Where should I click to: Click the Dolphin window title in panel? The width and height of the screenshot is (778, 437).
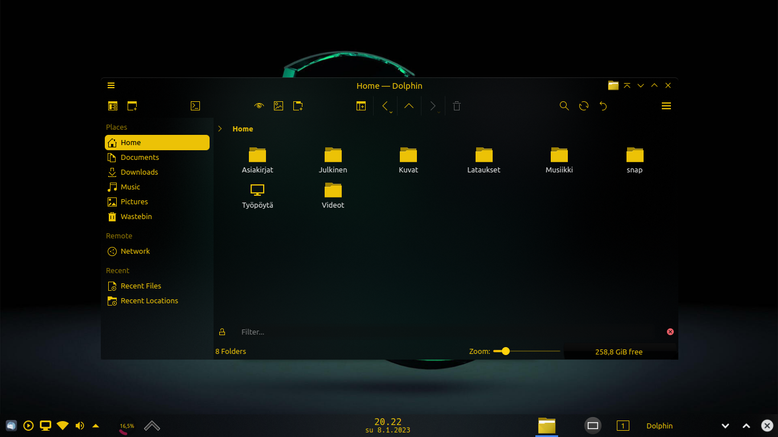[x=660, y=426]
